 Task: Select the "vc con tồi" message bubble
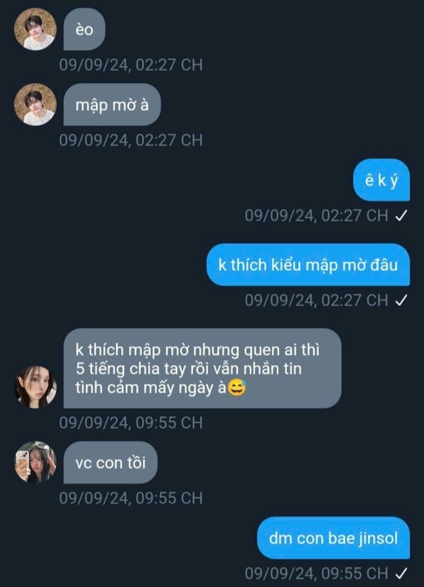[x=110, y=462]
